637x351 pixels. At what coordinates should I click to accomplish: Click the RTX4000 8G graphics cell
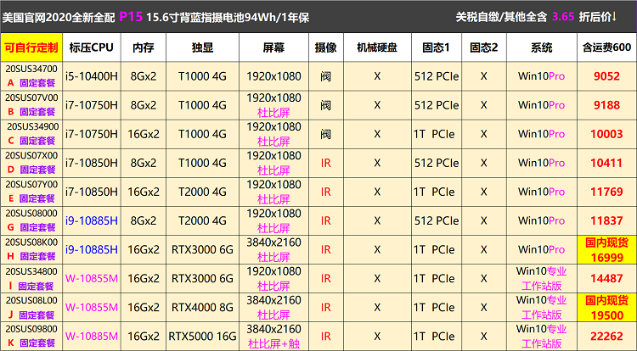[202, 307]
